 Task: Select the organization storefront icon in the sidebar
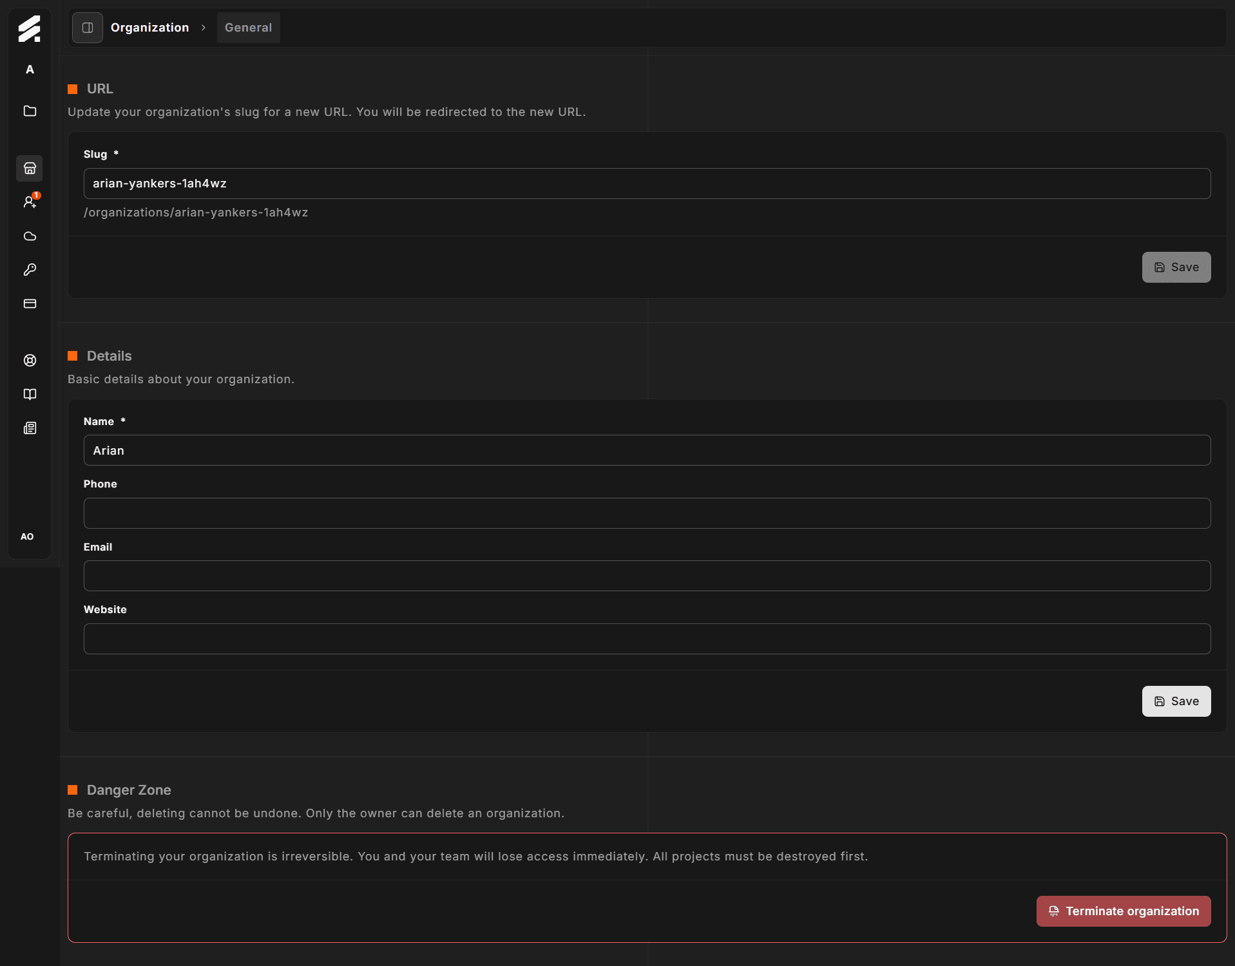30,169
